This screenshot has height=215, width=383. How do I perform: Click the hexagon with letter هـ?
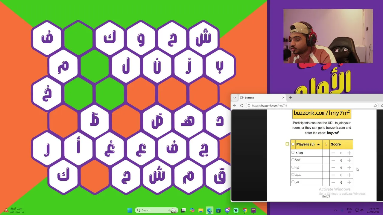coord(188,122)
